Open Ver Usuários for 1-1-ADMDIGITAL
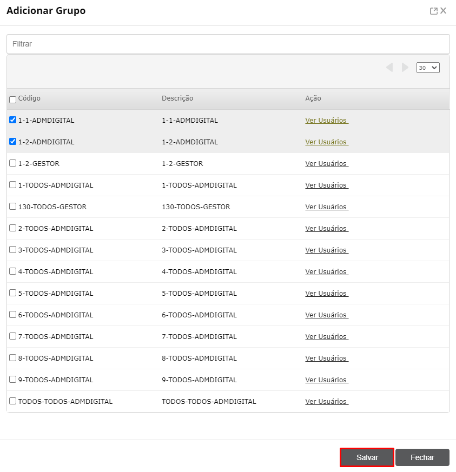This screenshot has height=472, width=456. (327, 121)
